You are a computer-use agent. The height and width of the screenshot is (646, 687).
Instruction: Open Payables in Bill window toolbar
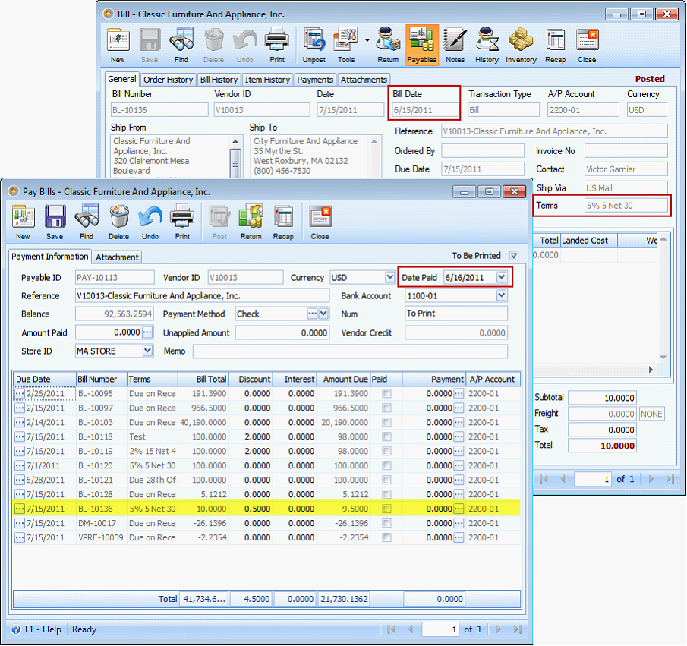click(422, 46)
